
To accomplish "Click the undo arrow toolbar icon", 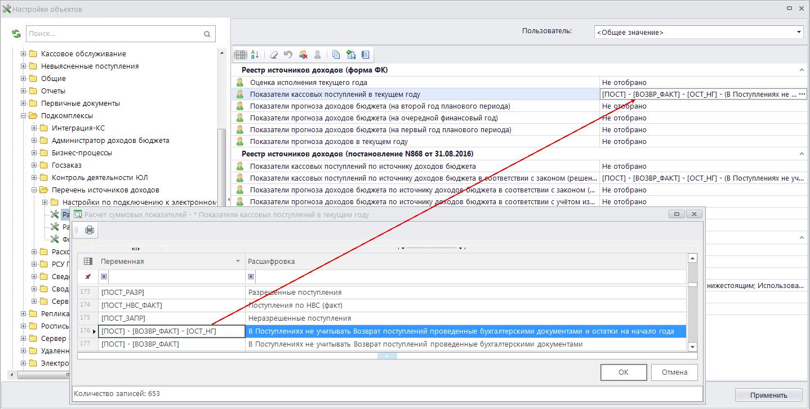I will (x=288, y=55).
